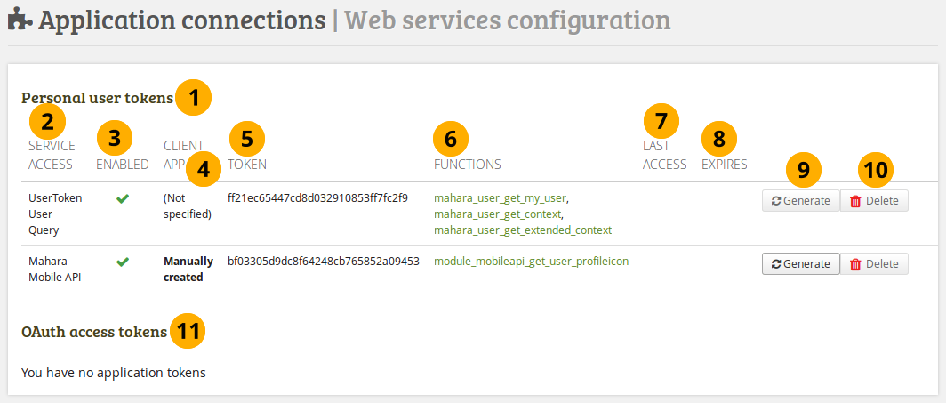Viewport: 946px width, 403px height.
Task: Open the mahara_user_get_extended_context function link
Action: pos(523,230)
